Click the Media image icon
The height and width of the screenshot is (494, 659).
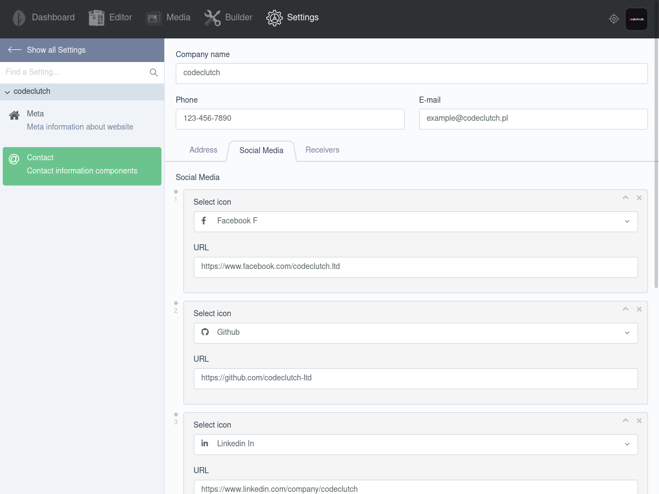point(154,18)
